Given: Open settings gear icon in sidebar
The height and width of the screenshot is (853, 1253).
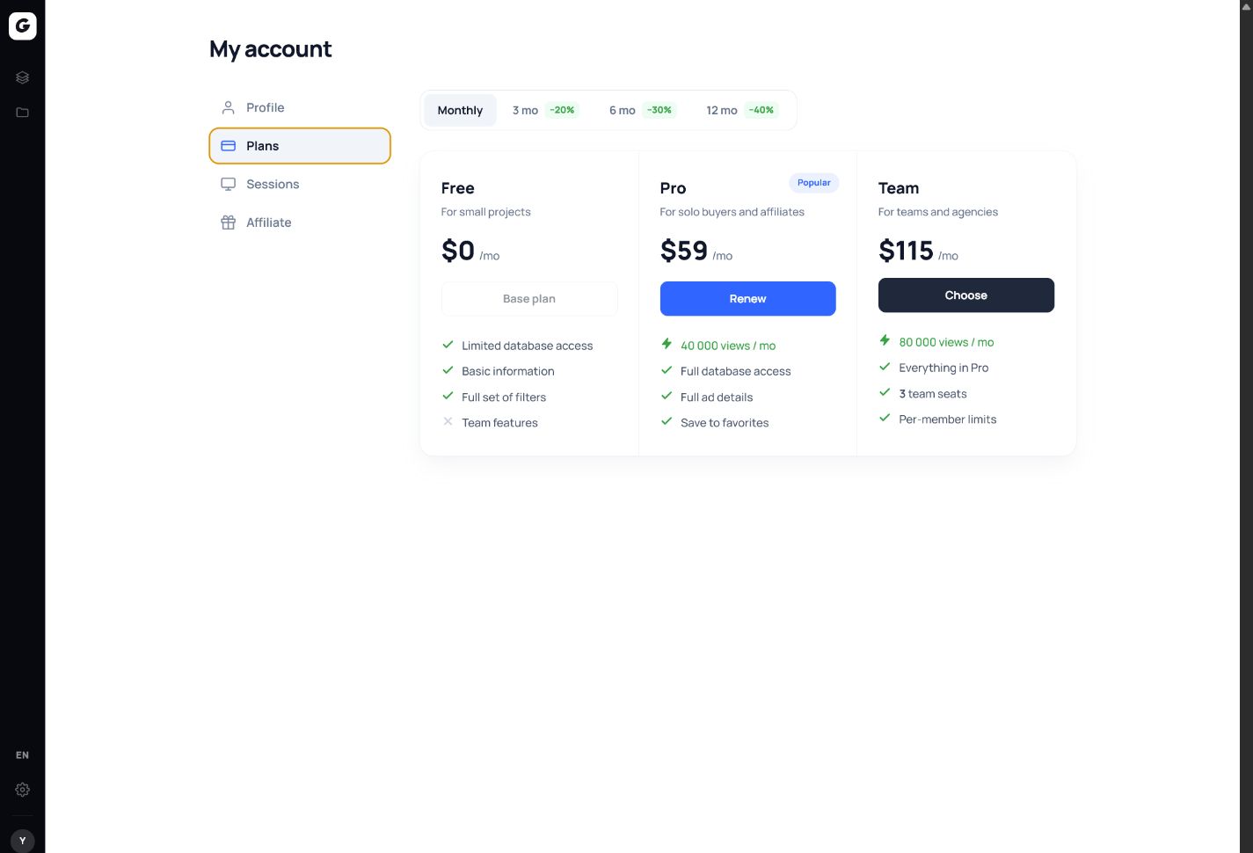Looking at the screenshot, I should click(23, 790).
